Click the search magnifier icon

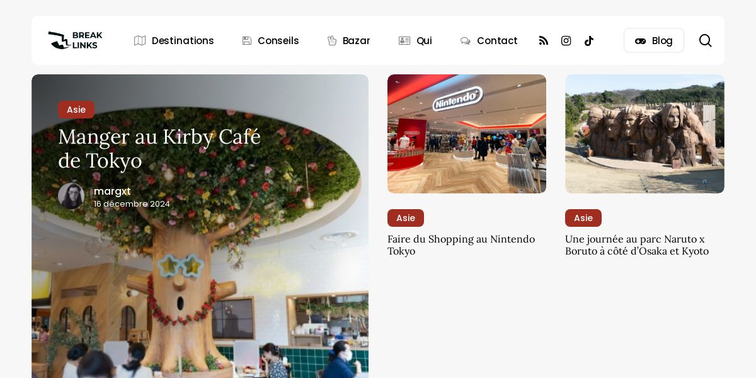click(x=706, y=40)
